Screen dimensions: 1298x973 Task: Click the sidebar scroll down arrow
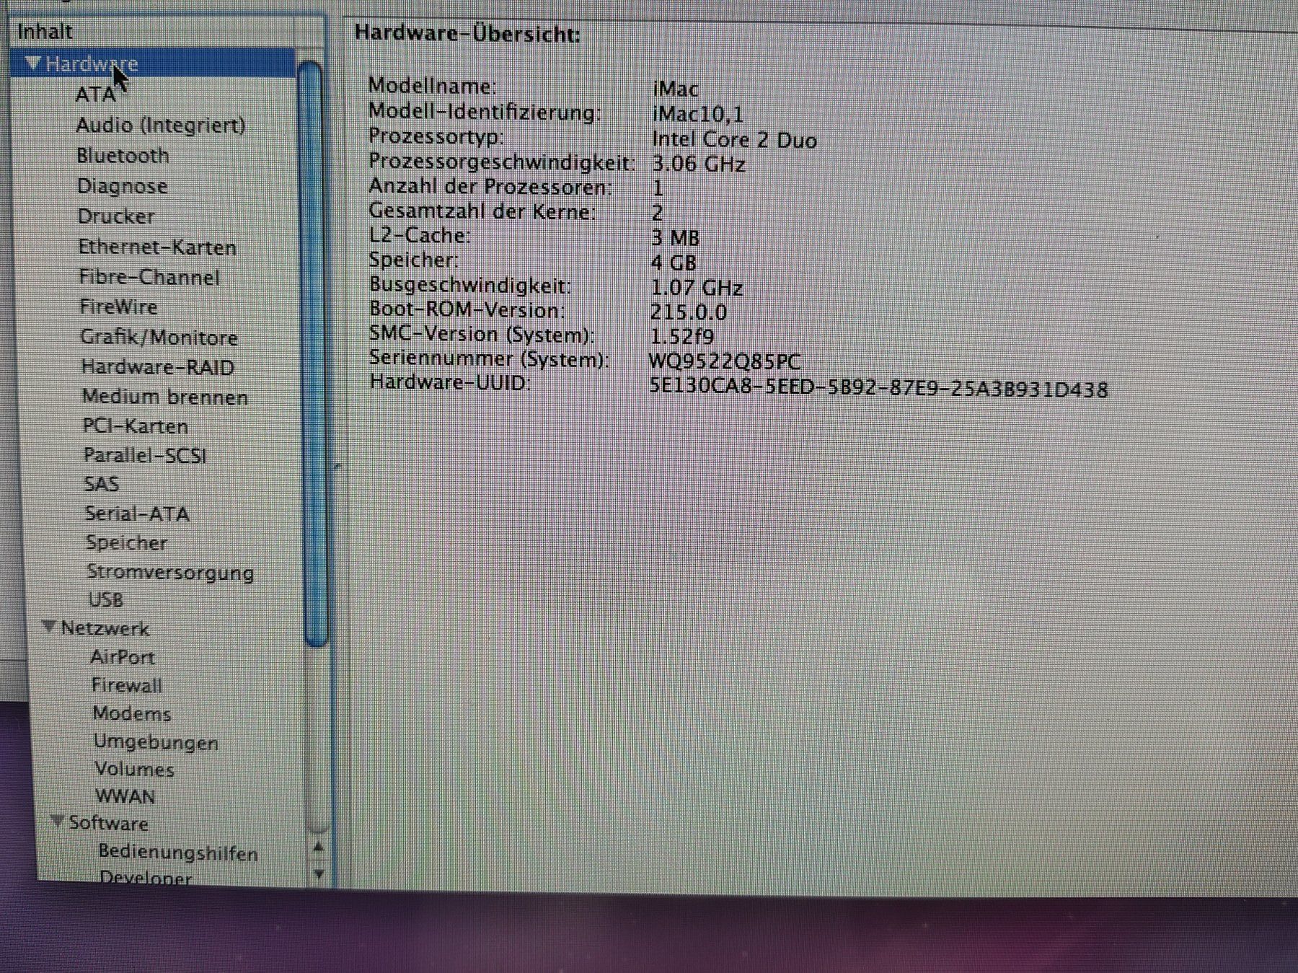tap(319, 874)
